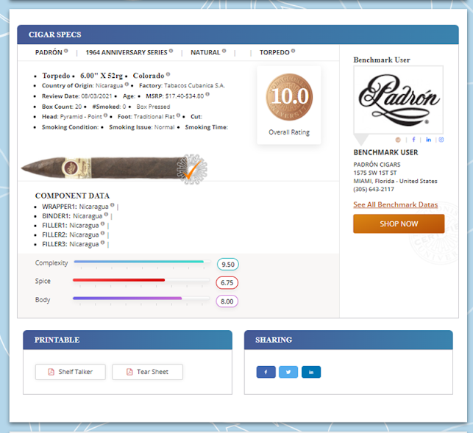Click certified checkmark seal on cigar
Screen dimensions: 473x433
pyautogui.click(x=192, y=170)
